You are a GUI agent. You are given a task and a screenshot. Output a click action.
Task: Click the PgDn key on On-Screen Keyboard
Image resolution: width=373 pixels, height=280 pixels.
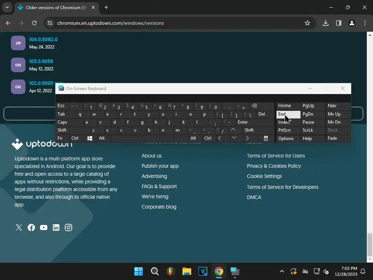[313, 114]
